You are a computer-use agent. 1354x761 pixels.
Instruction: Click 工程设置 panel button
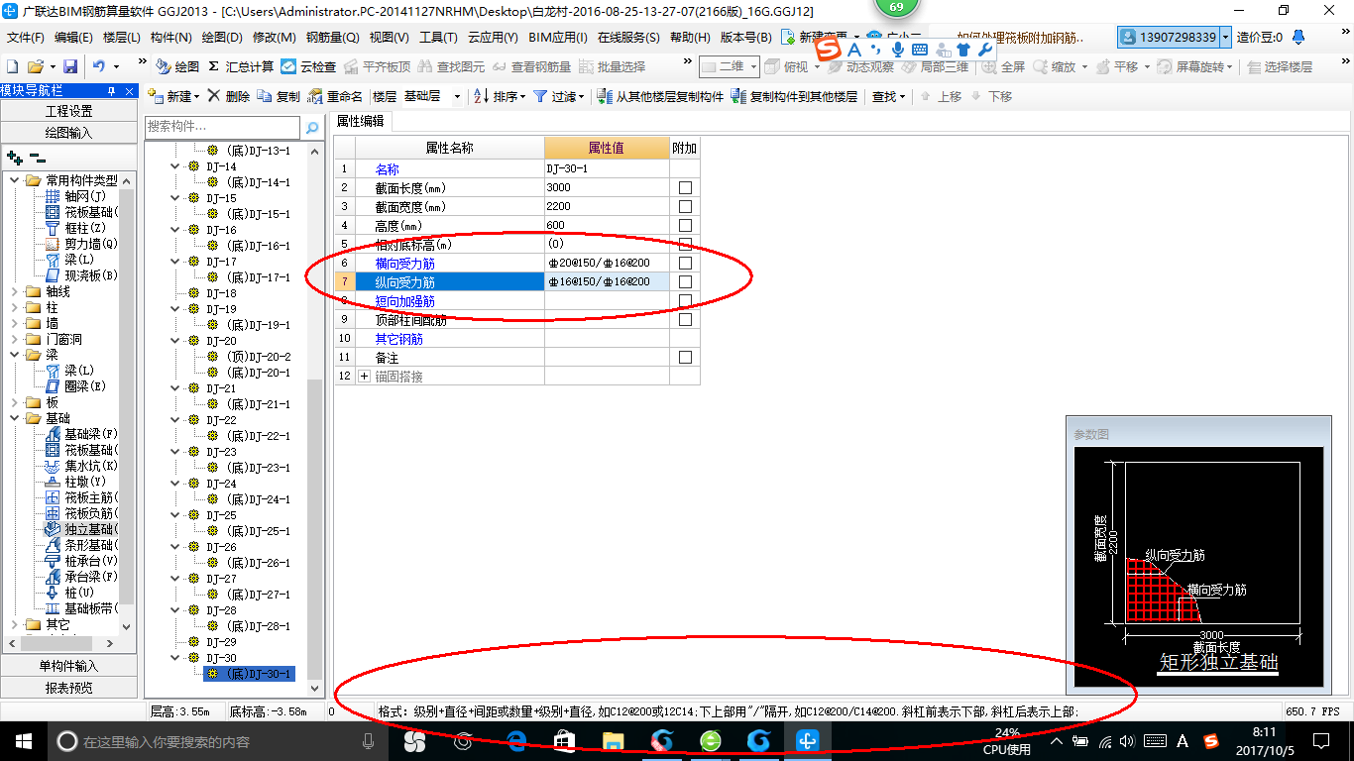pos(69,111)
